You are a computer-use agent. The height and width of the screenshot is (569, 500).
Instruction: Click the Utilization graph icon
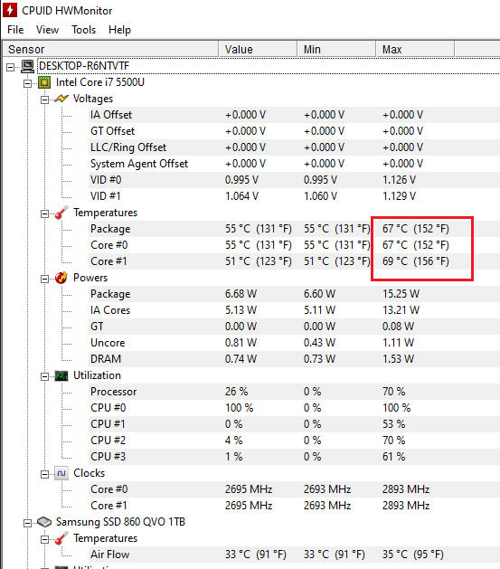[x=61, y=375]
